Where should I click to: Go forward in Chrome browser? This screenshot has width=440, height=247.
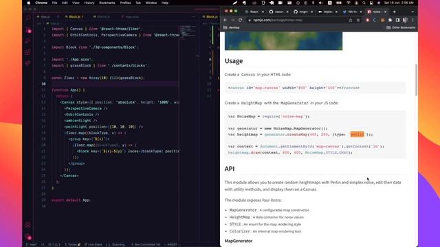pos(232,20)
